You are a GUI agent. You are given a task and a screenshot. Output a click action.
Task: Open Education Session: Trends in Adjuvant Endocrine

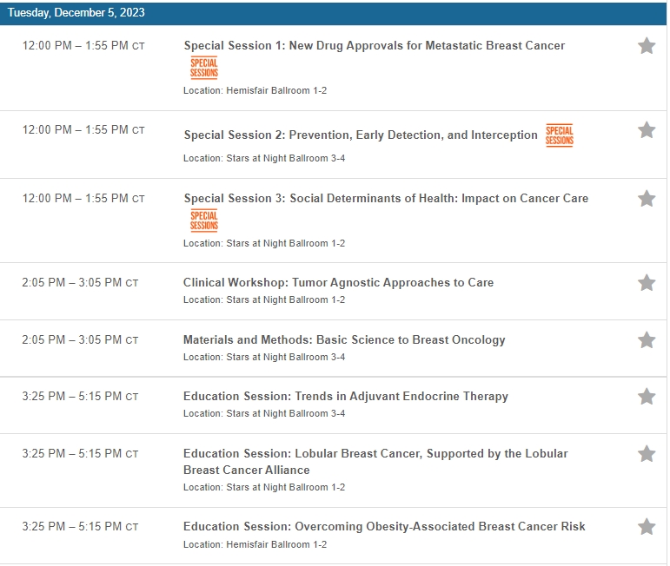tap(345, 396)
